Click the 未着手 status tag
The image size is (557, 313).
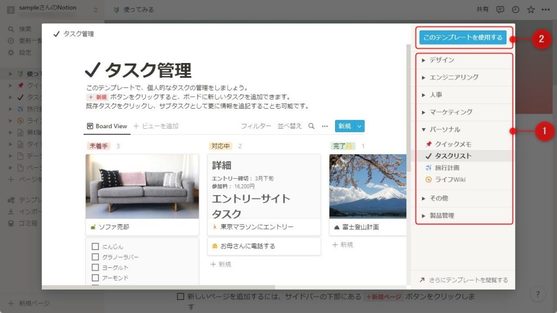(x=98, y=146)
